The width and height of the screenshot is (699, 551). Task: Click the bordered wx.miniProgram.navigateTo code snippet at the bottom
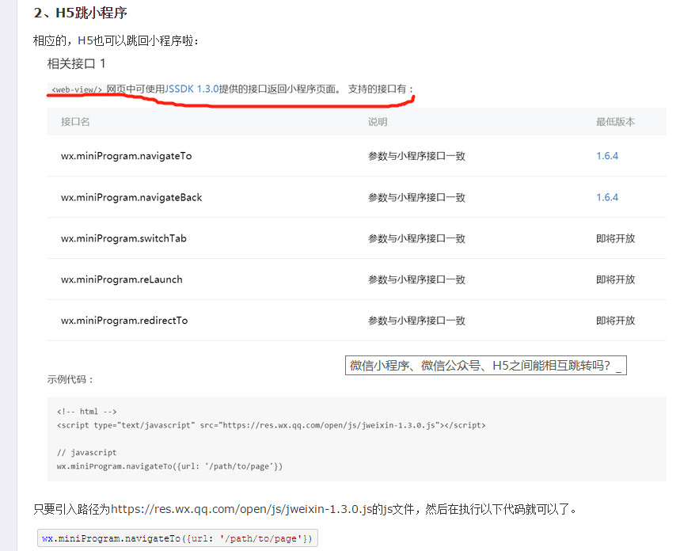click(x=177, y=538)
